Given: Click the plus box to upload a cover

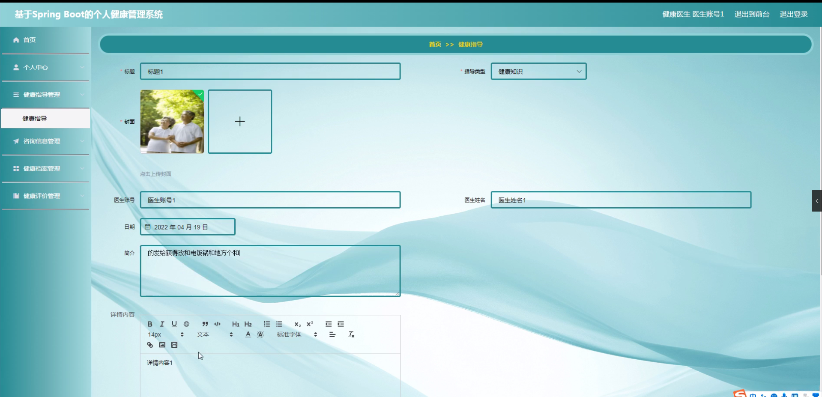Looking at the screenshot, I should [x=240, y=122].
